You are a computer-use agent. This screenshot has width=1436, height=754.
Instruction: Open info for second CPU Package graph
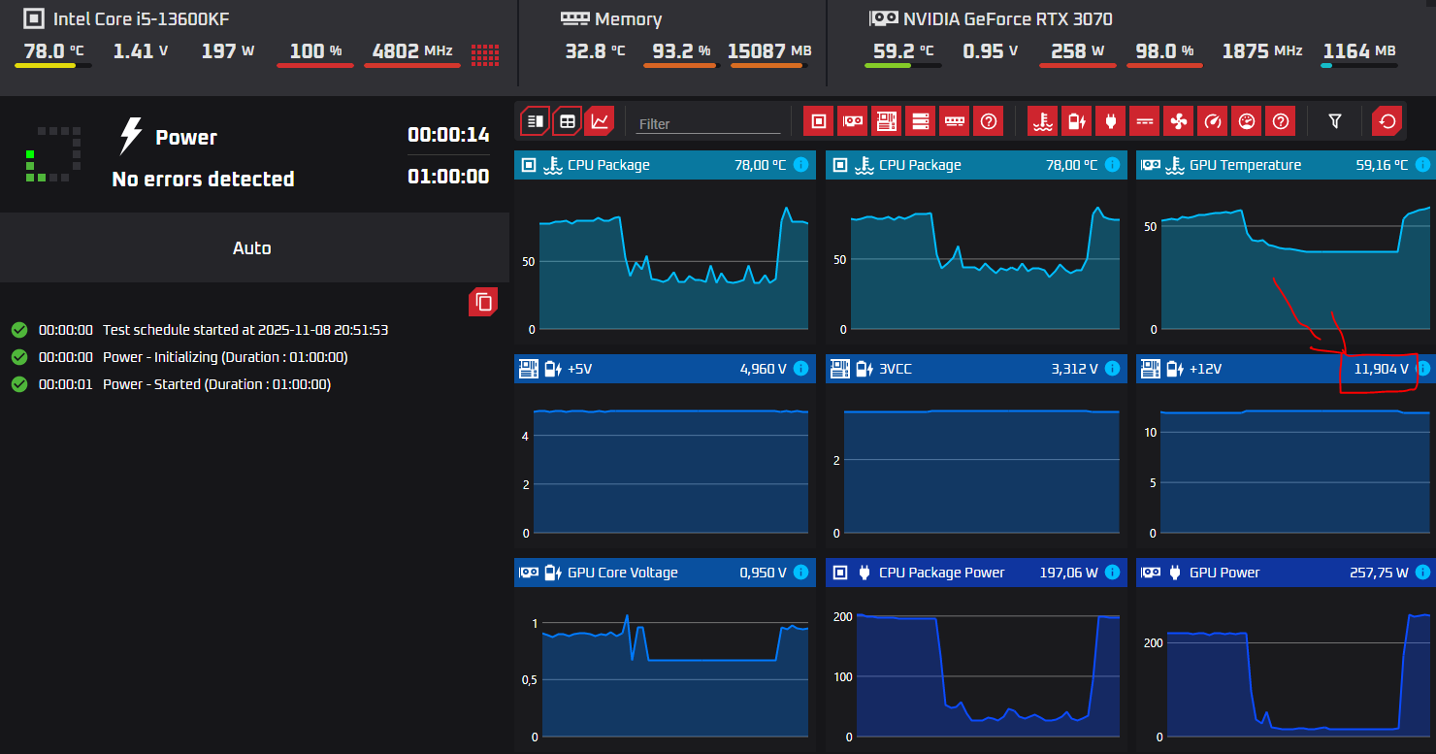click(1112, 165)
